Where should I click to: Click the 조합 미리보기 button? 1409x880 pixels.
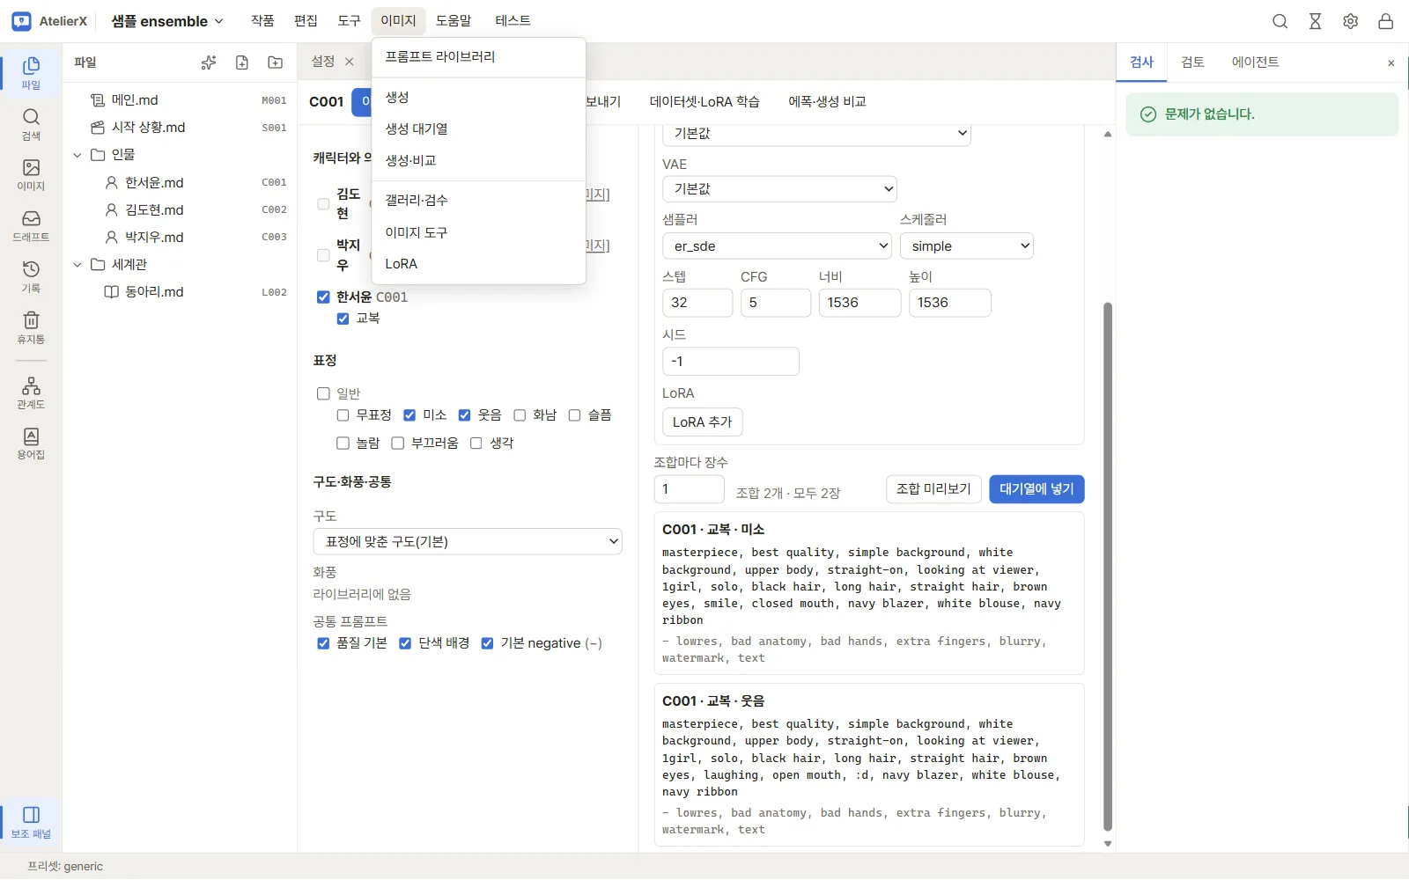tap(933, 489)
